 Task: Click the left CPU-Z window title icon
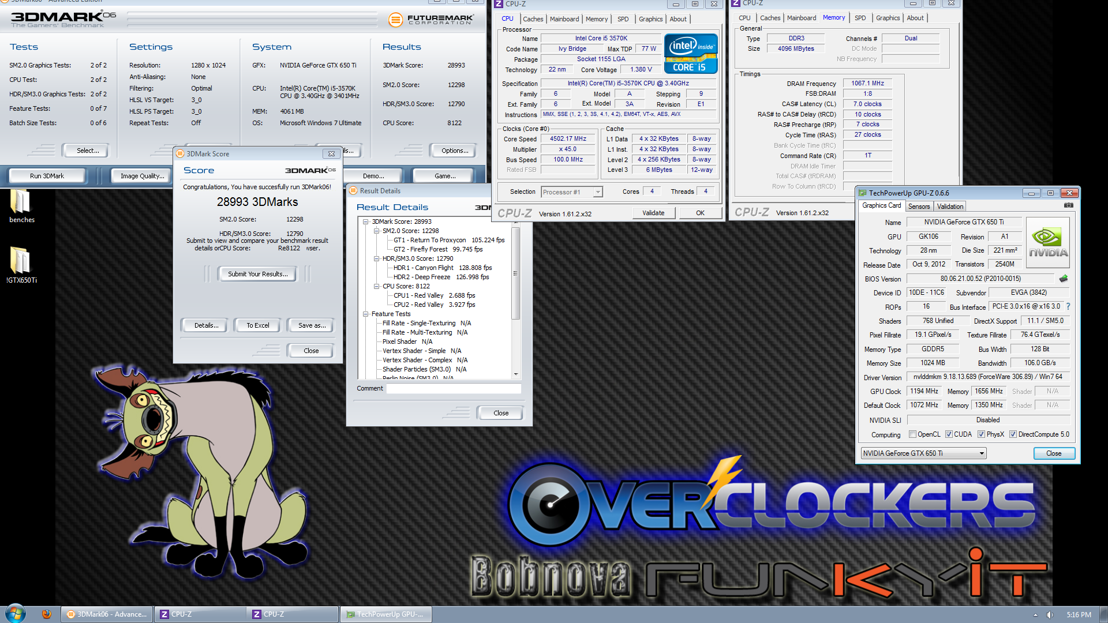coord(499,4)
